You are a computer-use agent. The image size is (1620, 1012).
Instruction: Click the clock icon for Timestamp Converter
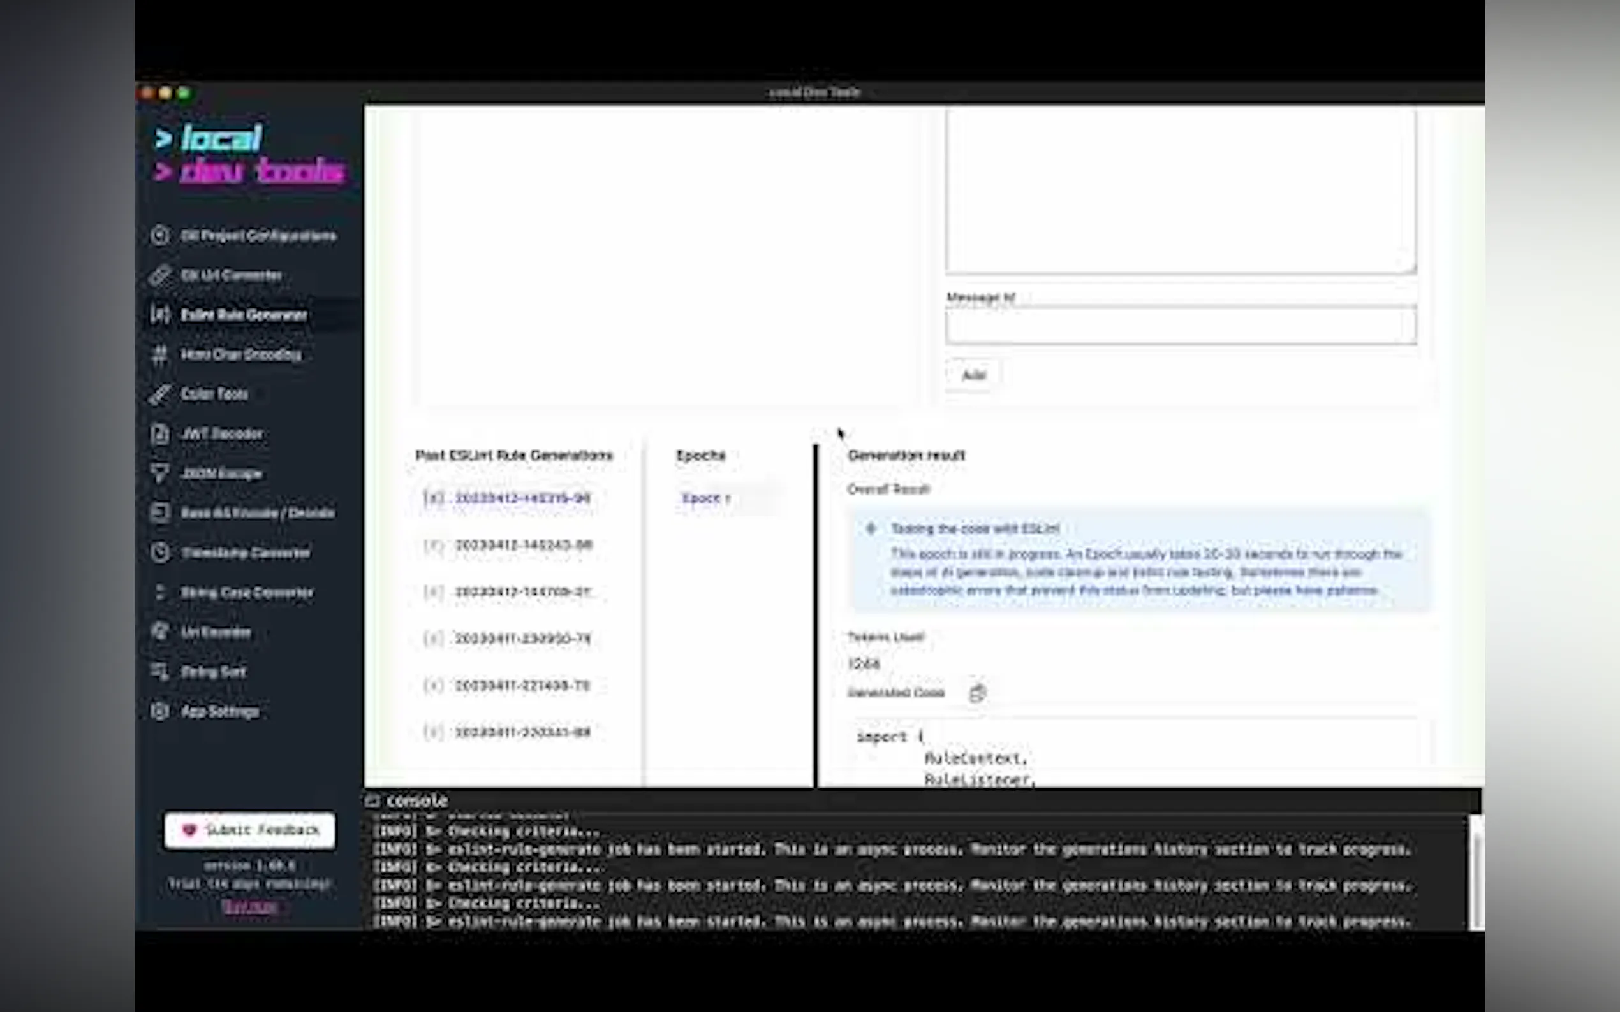pyautogui.click(x=159, y=553)
